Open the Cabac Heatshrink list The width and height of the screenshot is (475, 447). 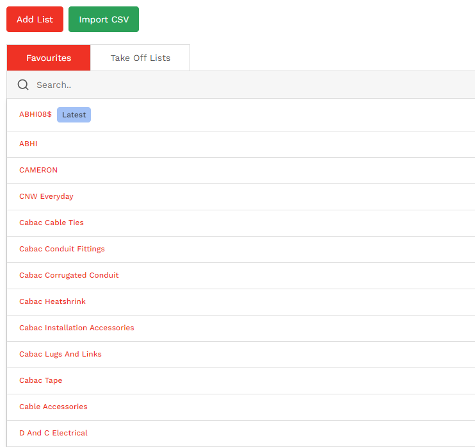pyautogui.click(x=52, y=301)
